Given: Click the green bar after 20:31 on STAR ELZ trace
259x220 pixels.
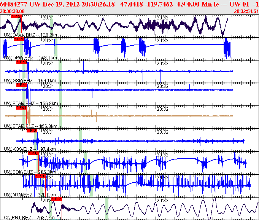Looking at the screenshot, I should (60, 117).
